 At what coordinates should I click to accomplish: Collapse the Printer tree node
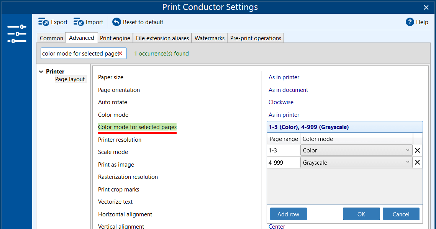click(x=41, y=72)
